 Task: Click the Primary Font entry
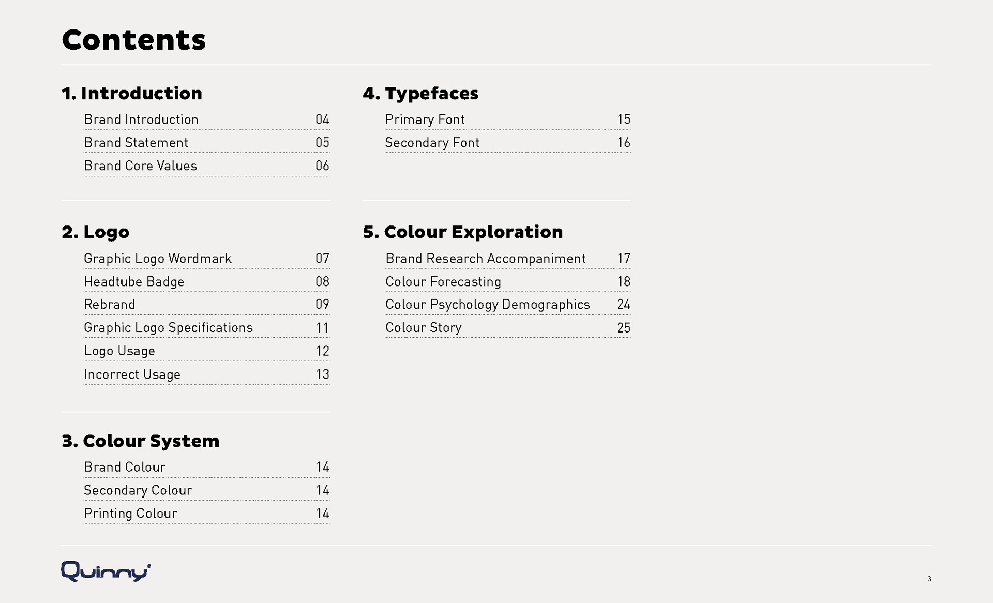pyautogui.click(x=425, y=119)
